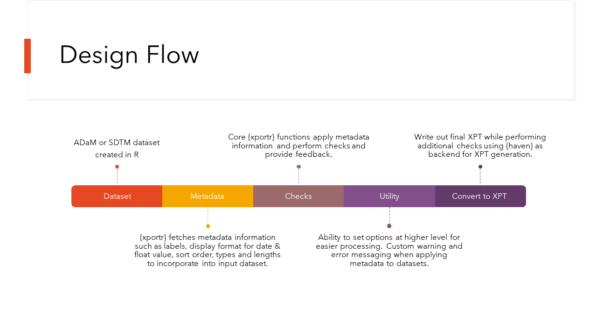Viewport: 597px width, 336px height.
Task: Click the orange accent bar beside title
Action: point(28,56)
